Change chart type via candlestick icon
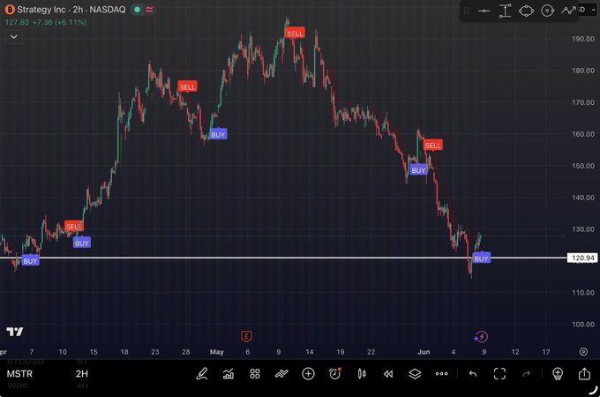Screen dimensions: 600x397 point(362,374)
